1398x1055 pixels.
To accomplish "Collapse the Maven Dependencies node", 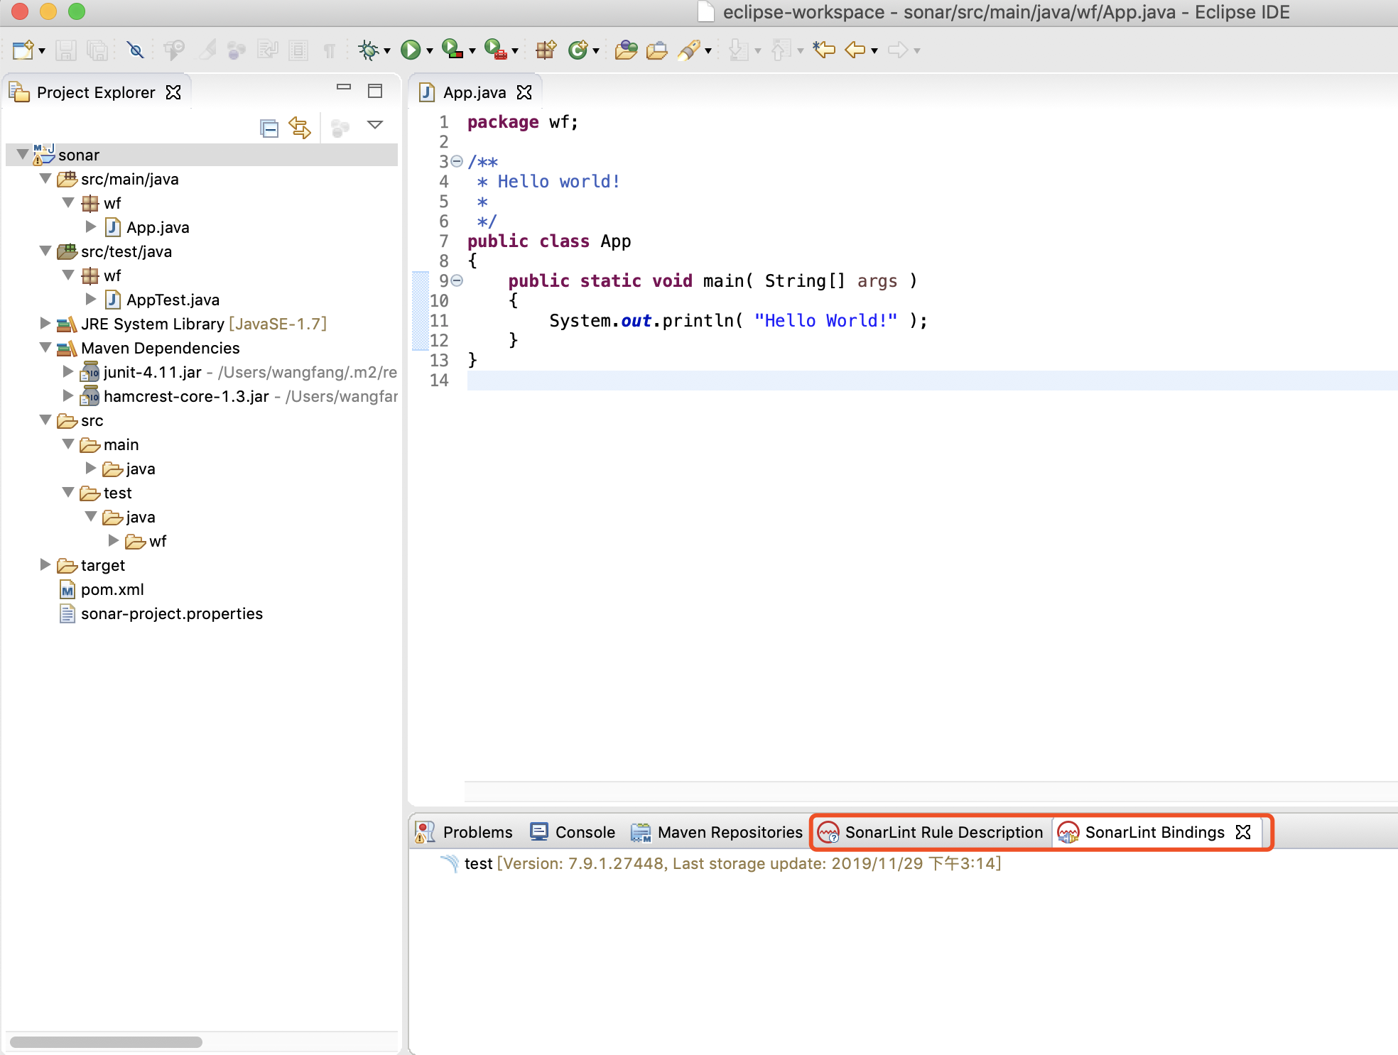I will pyautogui.click(x=45, y=347).
